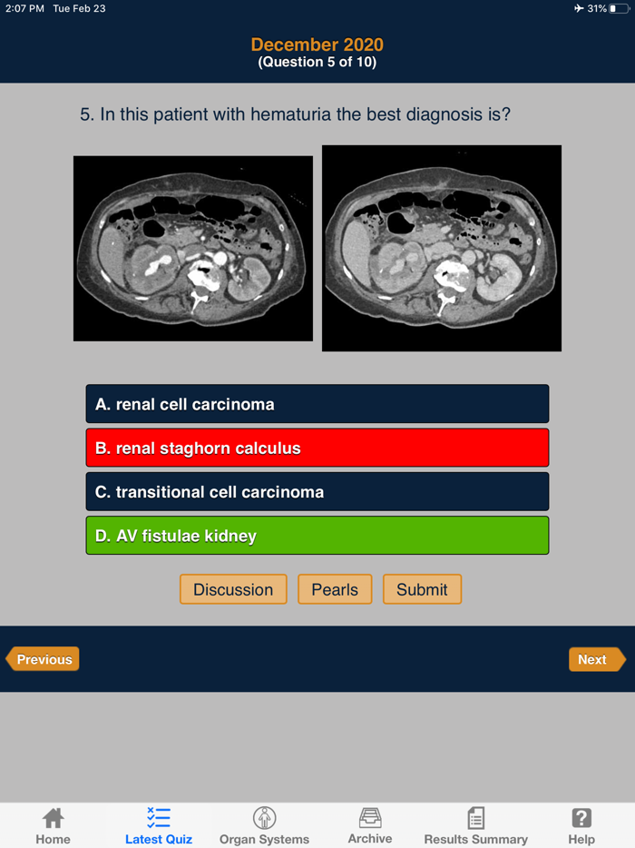This screenshot has height=848, width=635.
Task: Enlarge the right CT scan image
Action: click(442, 248)
